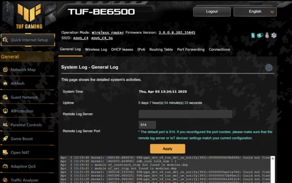Click the Network Map globe icon
292x183 pixels.
point(5,70)
